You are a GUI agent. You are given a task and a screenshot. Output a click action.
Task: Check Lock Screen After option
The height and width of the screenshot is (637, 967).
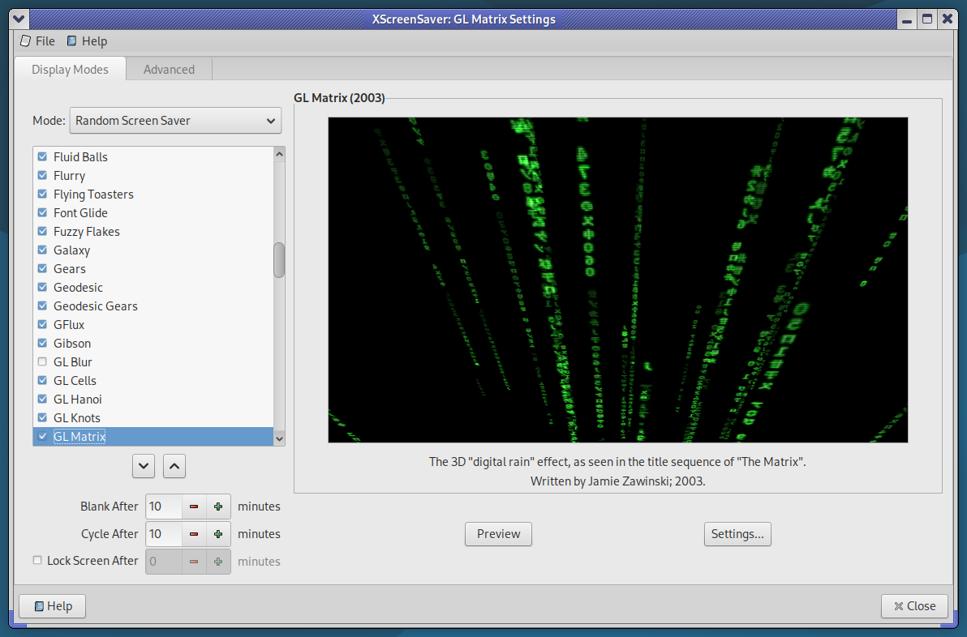click(x=37, y=561)
